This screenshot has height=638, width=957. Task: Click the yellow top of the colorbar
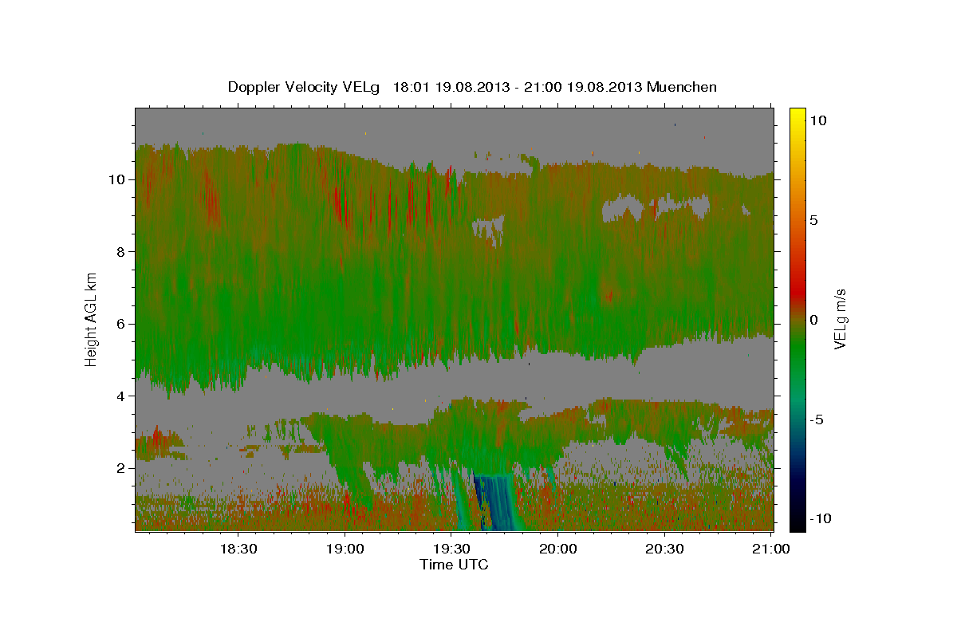(797, 116)
